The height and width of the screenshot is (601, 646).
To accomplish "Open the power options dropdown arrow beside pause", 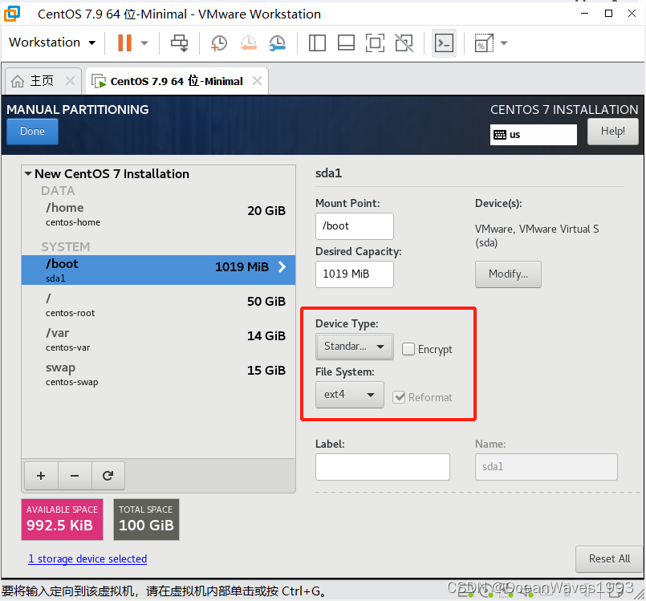I will [144, 43].
